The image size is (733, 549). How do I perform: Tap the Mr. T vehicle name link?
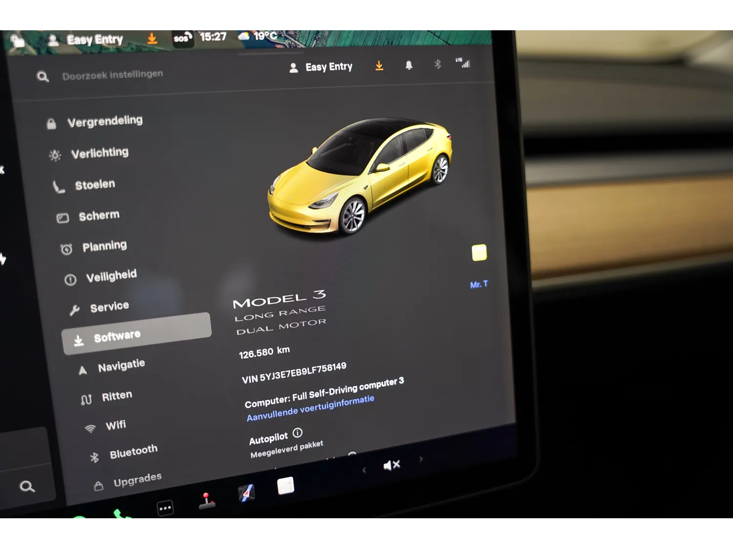point(478,285)
